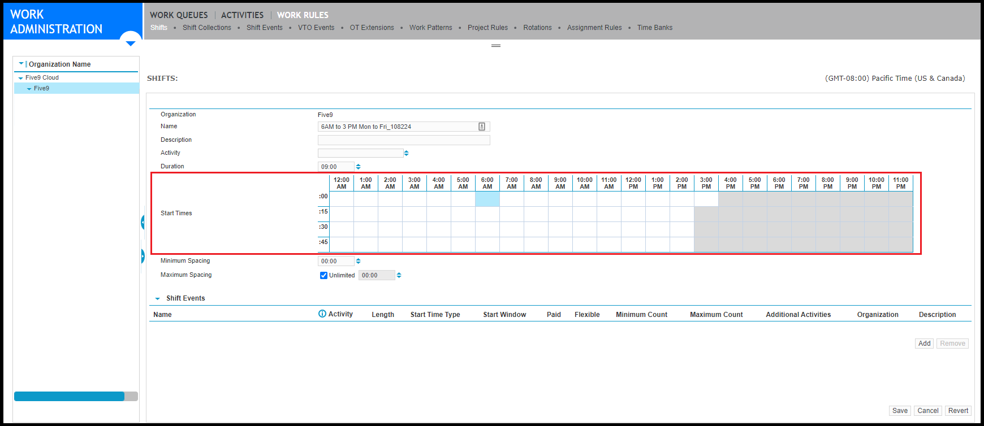Open the Work Administration dropdown arrow
This screenshot has width=984, height=426.
tap(131, 44)
